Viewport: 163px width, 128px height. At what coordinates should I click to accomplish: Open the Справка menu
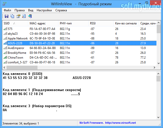point(61,10)
